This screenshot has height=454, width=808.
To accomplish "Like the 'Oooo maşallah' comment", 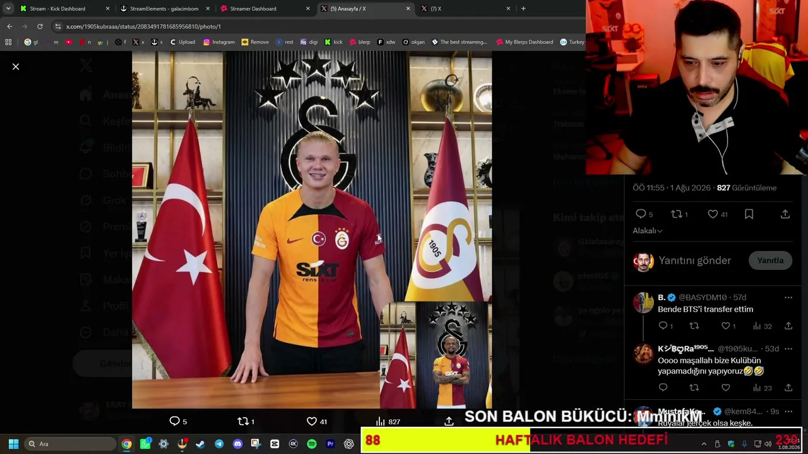I will (726, 388).
